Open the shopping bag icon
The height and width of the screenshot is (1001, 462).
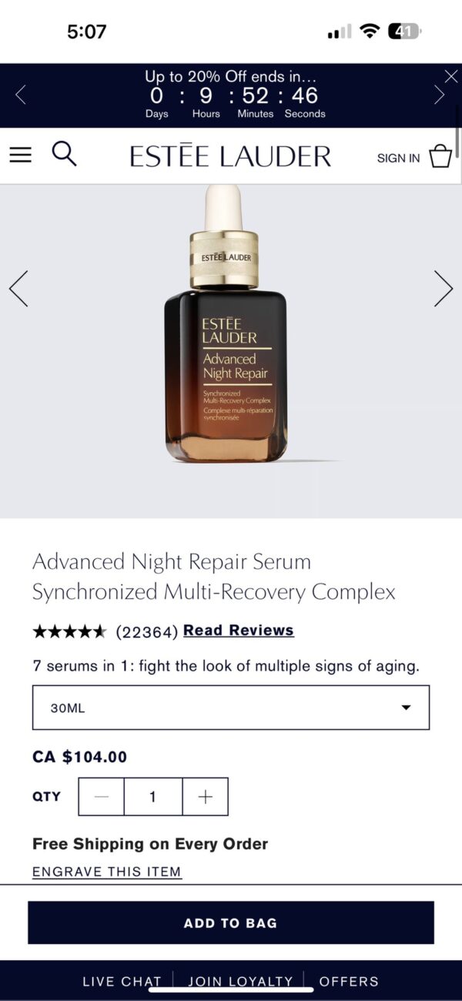(440, 156)
